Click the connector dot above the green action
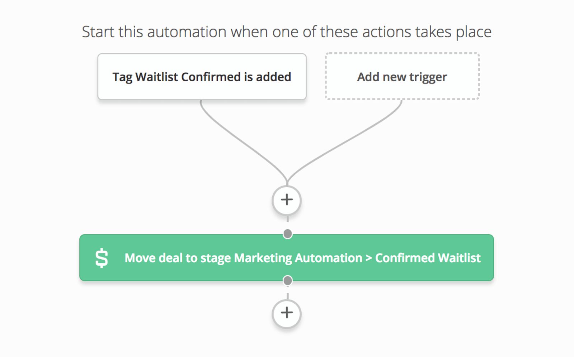 coord(287,233)
